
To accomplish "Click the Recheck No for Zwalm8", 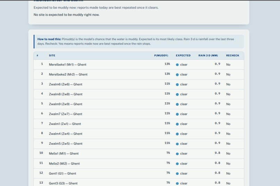I will pyautogui.click(x=228, y=94).
